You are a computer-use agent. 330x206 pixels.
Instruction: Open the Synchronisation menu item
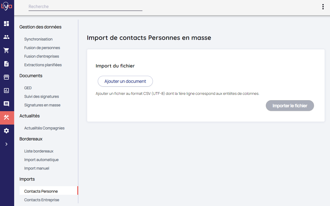[38, 39]
